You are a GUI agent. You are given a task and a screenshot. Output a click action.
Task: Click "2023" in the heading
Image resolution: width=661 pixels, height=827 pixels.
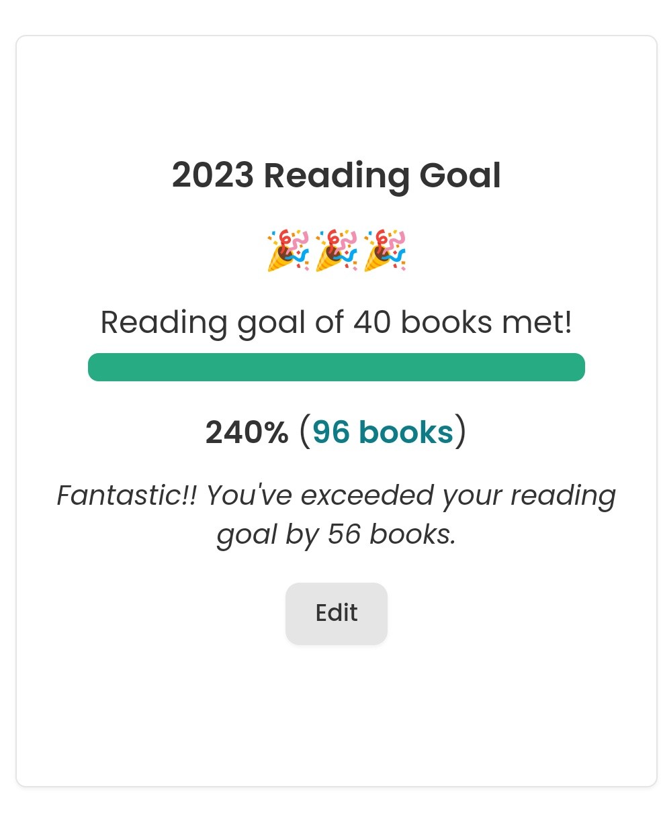212,176
